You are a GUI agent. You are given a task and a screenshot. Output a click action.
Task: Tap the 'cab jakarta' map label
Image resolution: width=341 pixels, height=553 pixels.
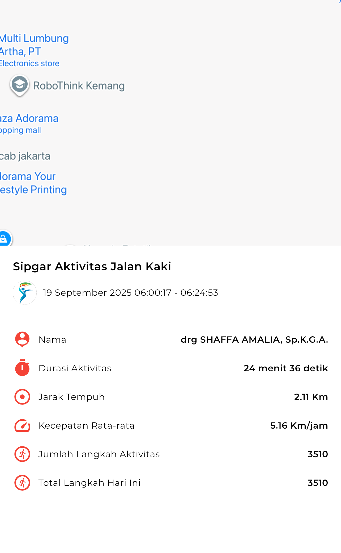click(25, 156)
